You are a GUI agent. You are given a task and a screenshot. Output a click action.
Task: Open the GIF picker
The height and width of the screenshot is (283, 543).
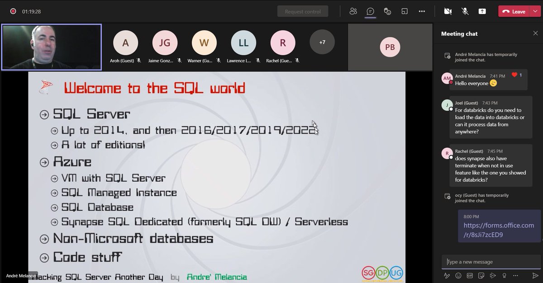470,275
